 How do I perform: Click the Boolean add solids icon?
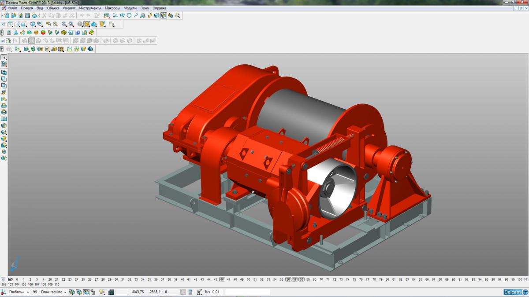pos(4,72)
